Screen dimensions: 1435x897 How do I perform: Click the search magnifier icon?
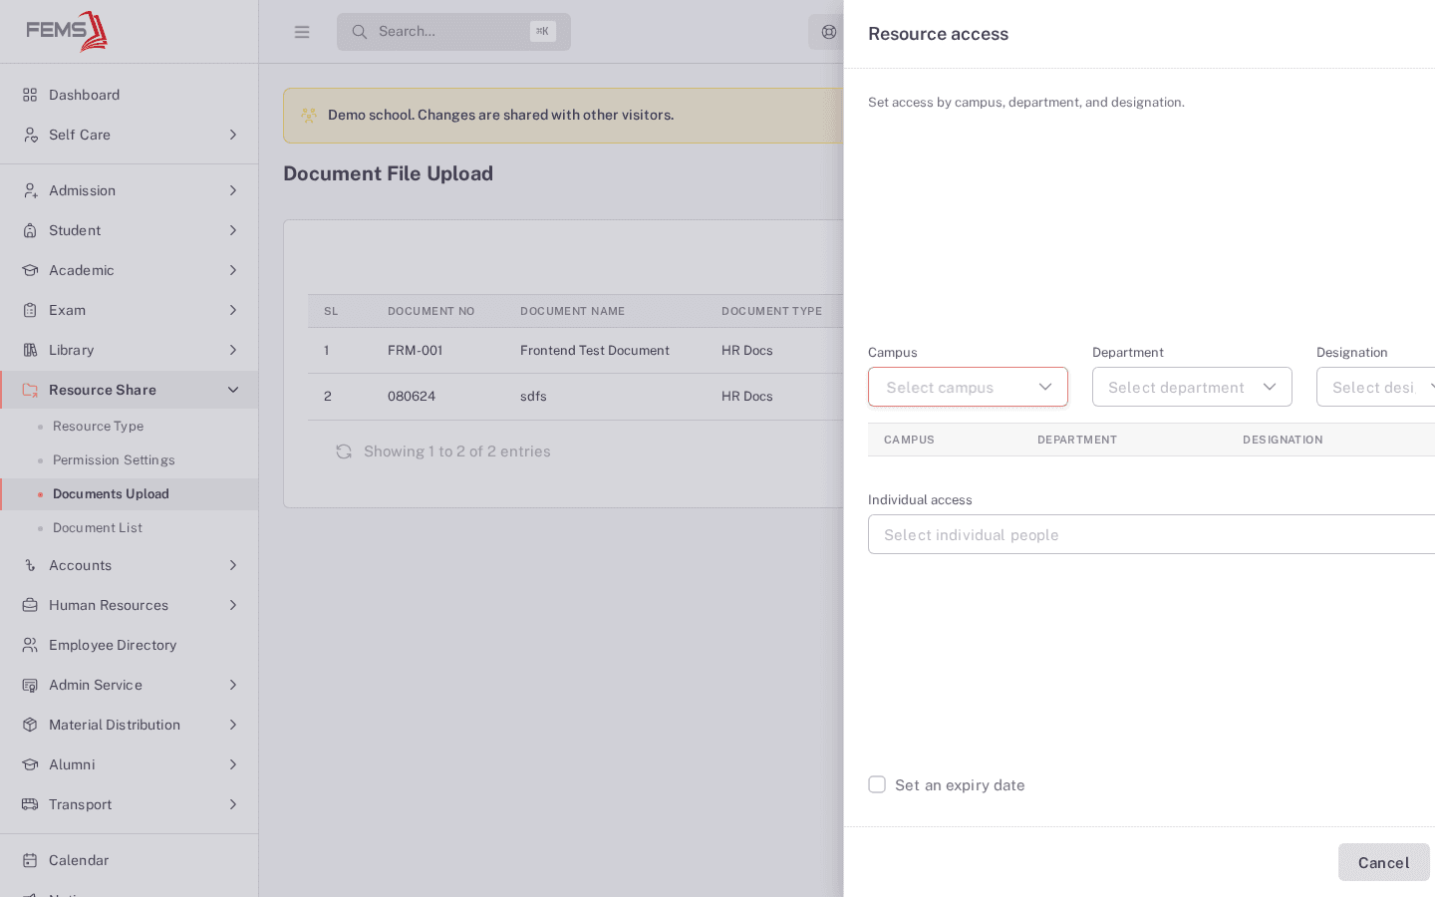(360, 32)
